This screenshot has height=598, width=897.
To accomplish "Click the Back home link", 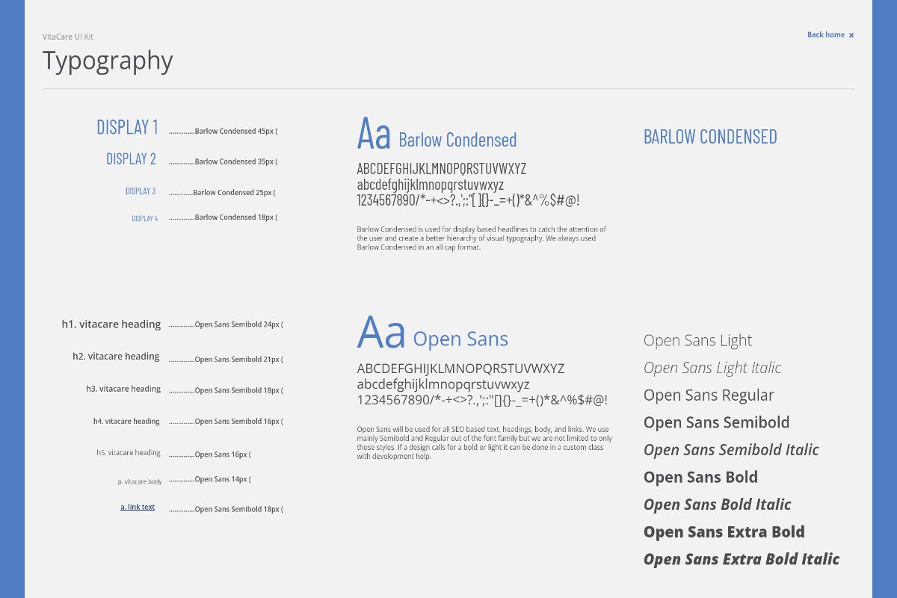I will click(825, 35).
